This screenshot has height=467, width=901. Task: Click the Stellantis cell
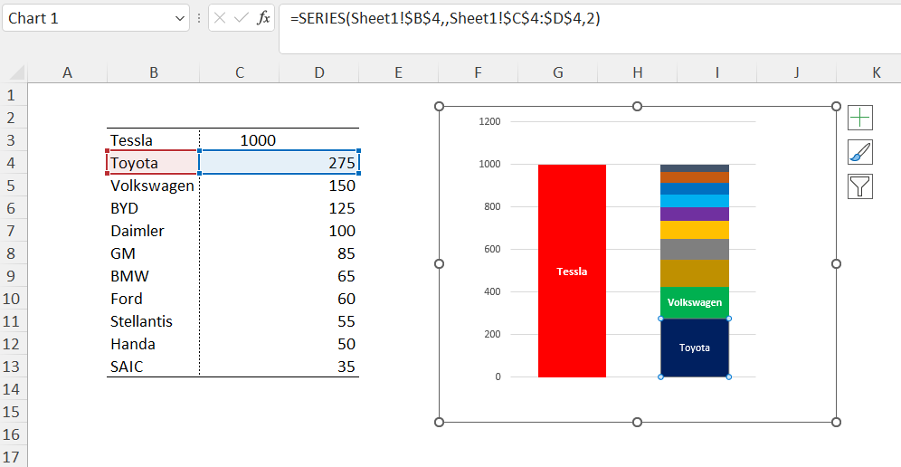154,321
